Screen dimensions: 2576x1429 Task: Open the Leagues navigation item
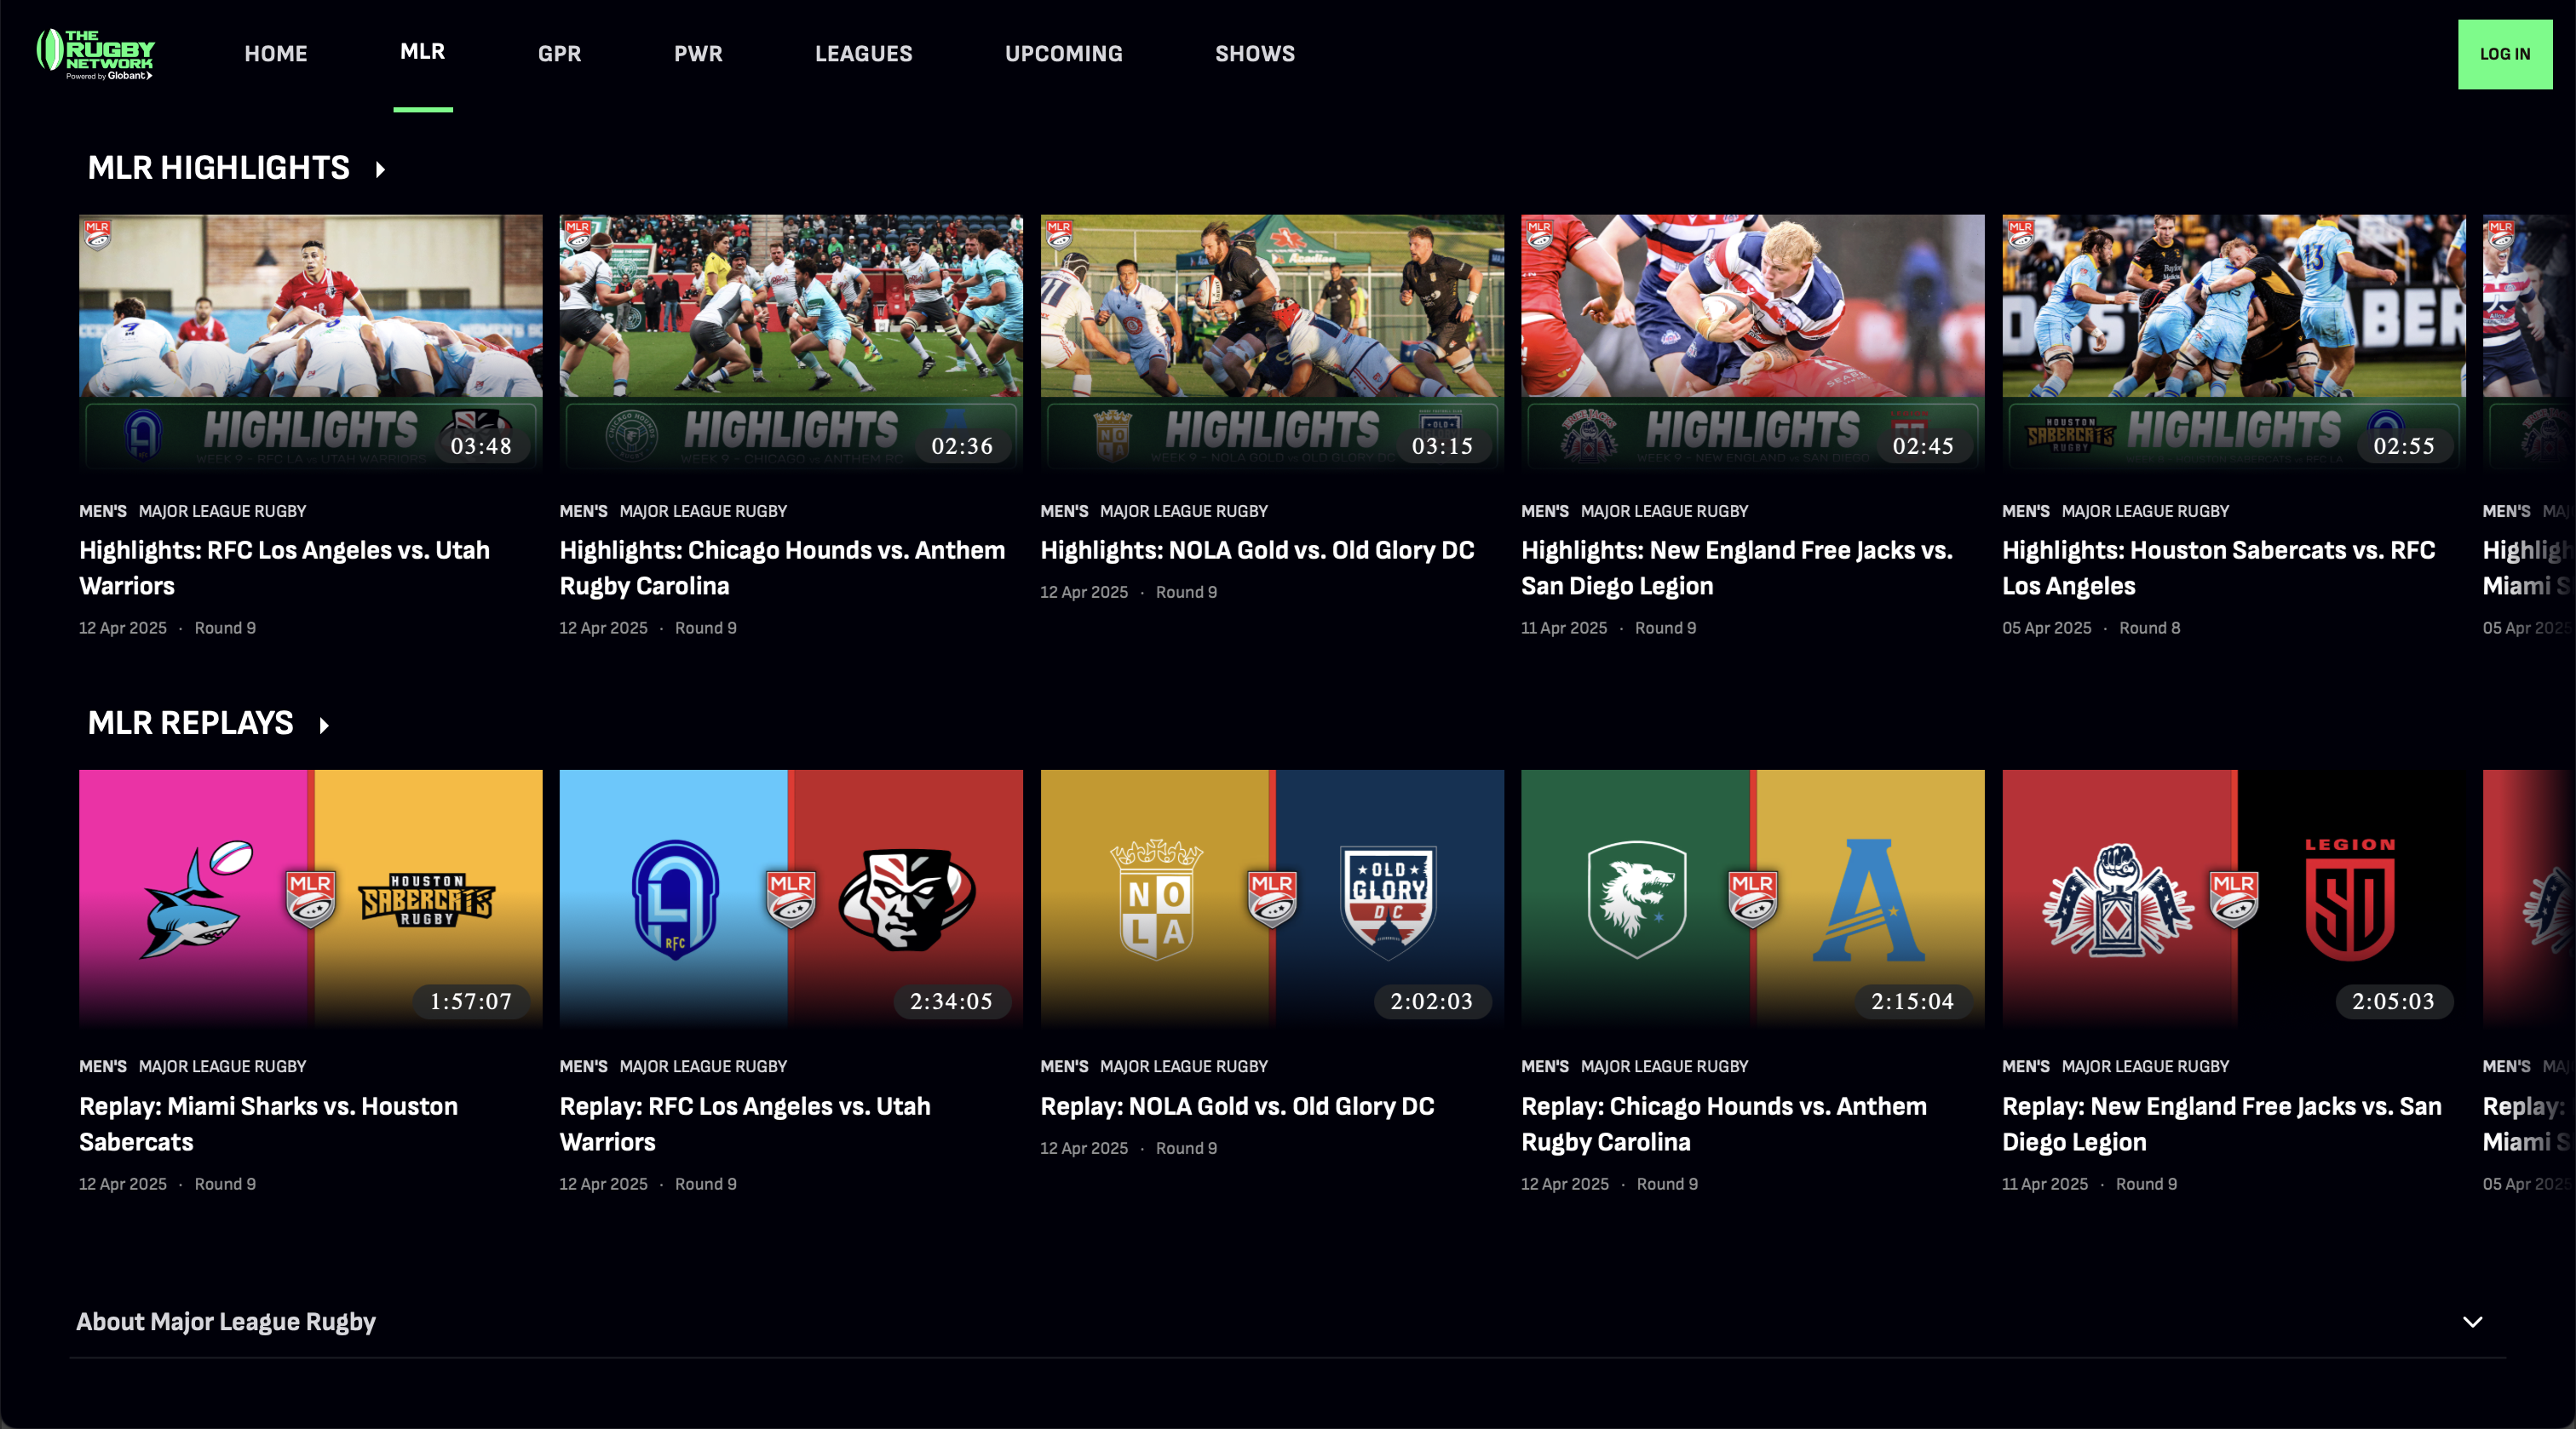[863, 54]
